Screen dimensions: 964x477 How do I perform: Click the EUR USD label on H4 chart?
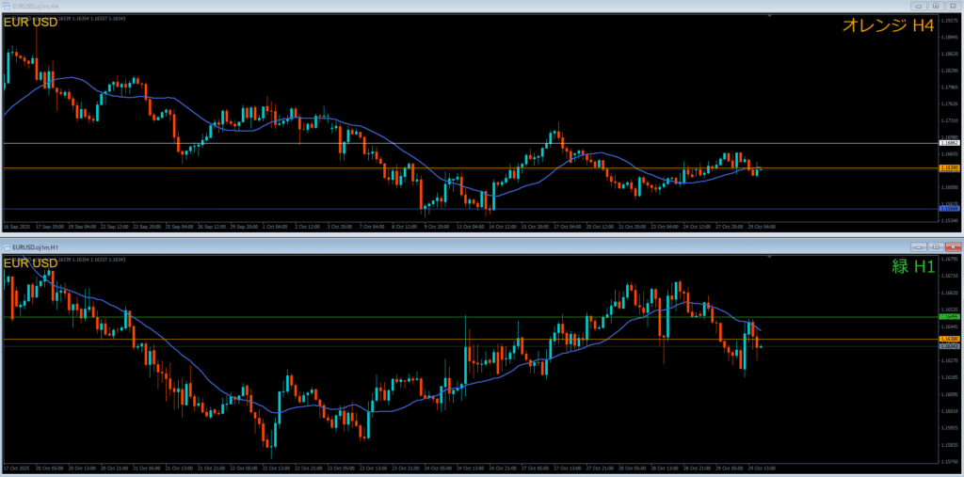[x=31, y=22]
